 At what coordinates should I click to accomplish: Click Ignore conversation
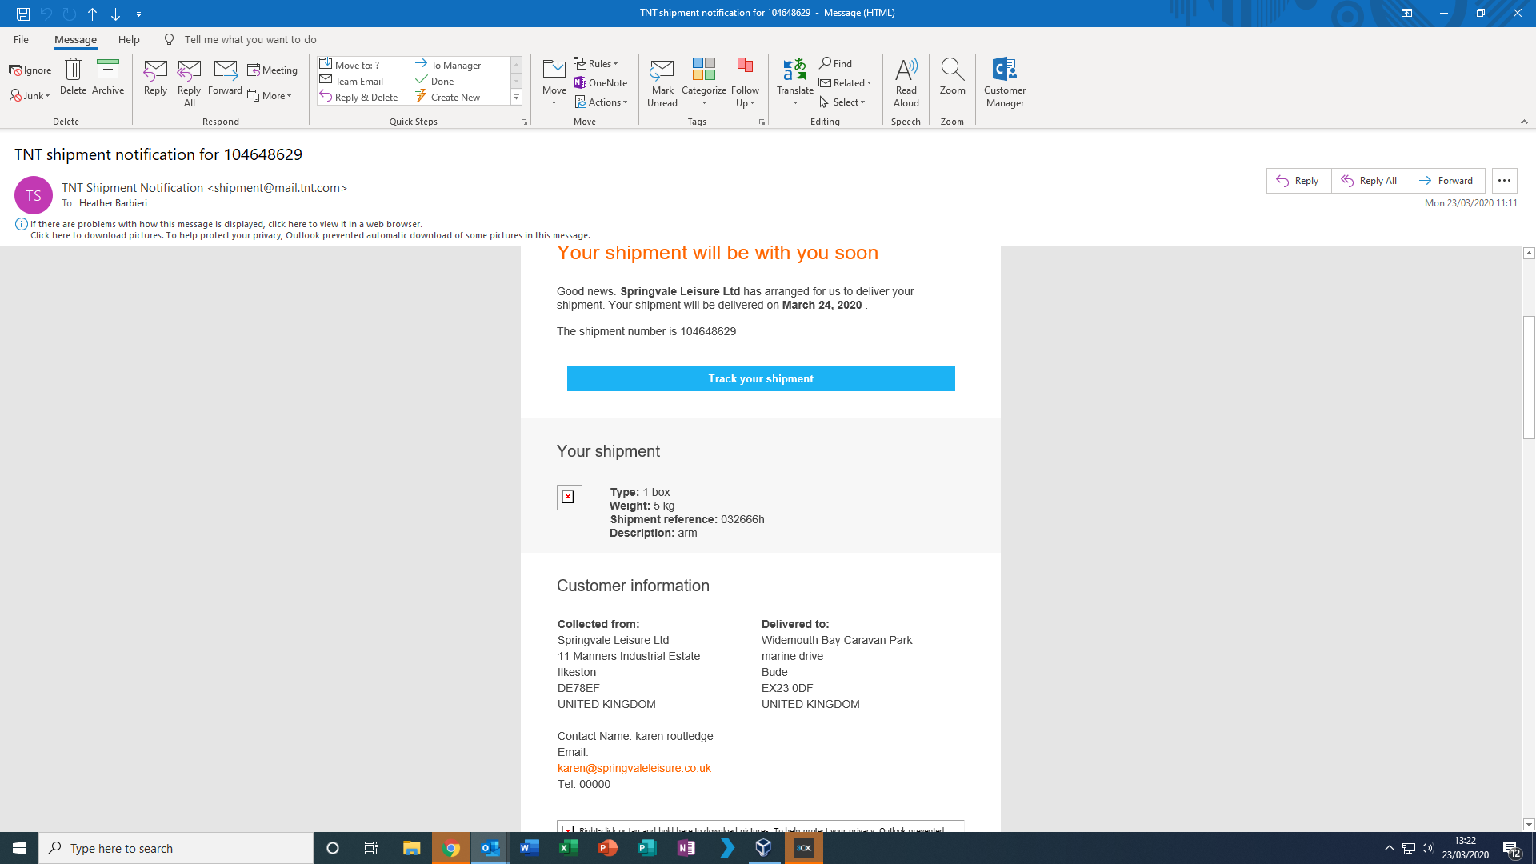[30, 70]
